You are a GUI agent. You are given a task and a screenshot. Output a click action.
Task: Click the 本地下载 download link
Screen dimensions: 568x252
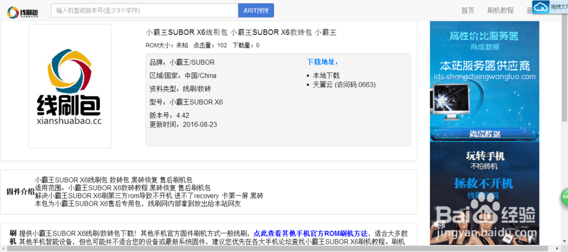[x=326, y=75]
